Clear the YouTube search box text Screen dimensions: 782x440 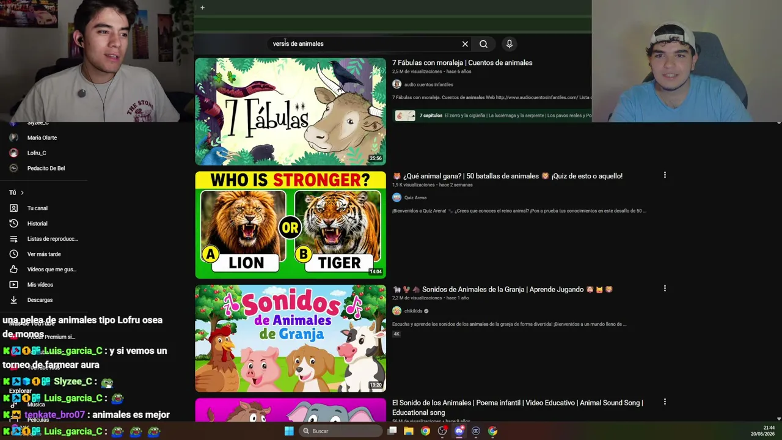(465, 44)
